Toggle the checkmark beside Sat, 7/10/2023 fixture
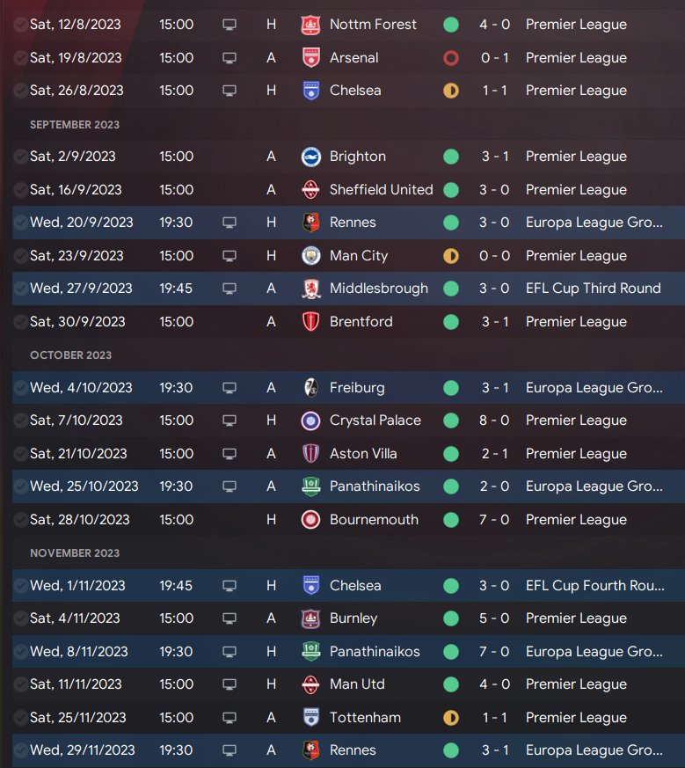The width and height of the screenshot is (685, 768). point(20,421)
